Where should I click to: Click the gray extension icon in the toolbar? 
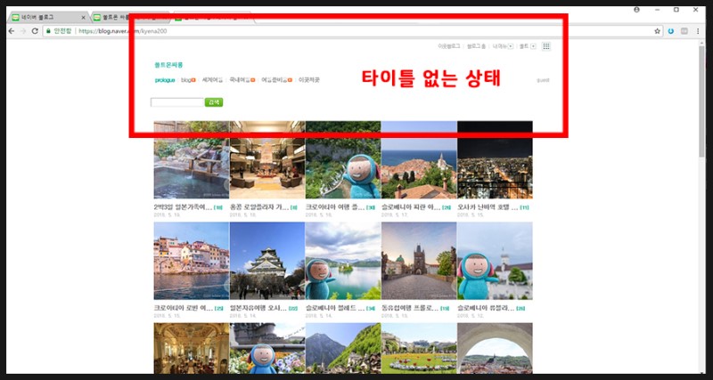point(684,31)
